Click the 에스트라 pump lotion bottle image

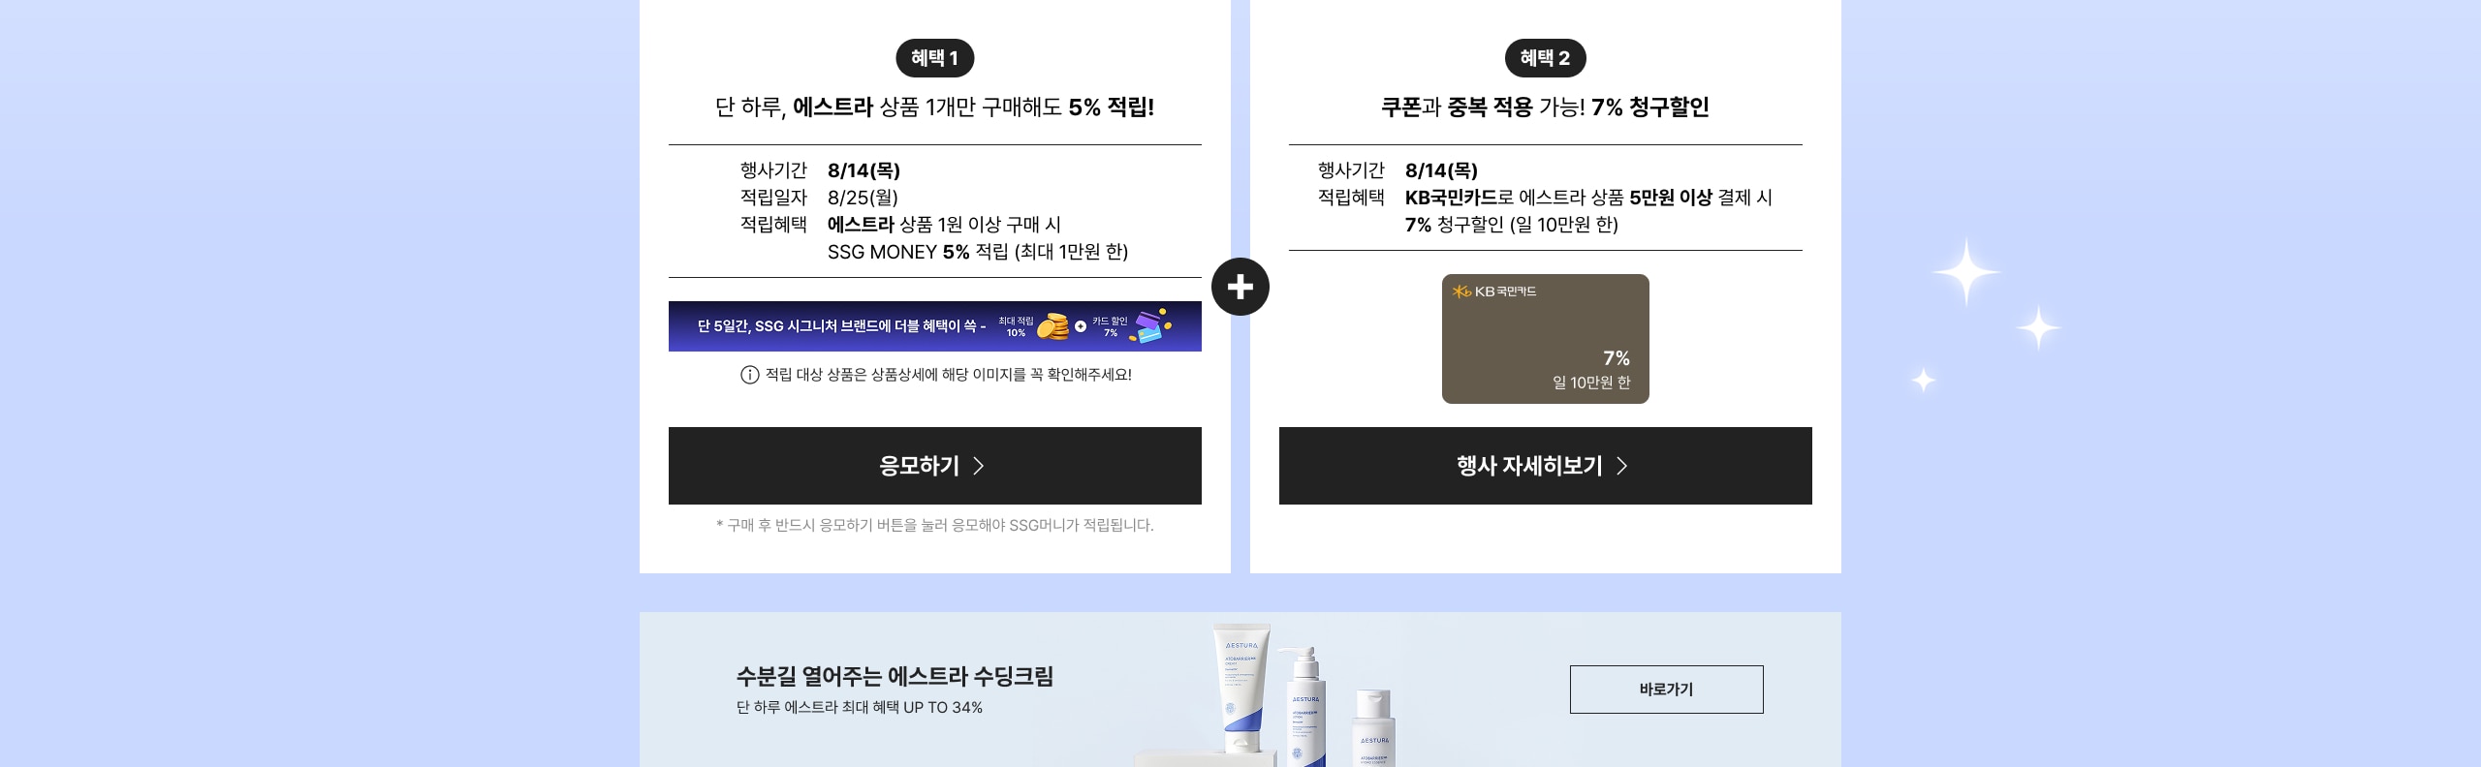tap(1301, 707)
